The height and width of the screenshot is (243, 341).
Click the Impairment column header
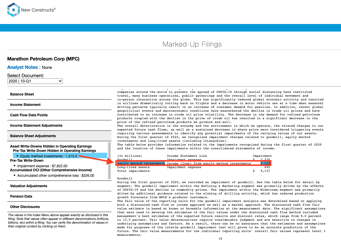click(x=262, y=156)
